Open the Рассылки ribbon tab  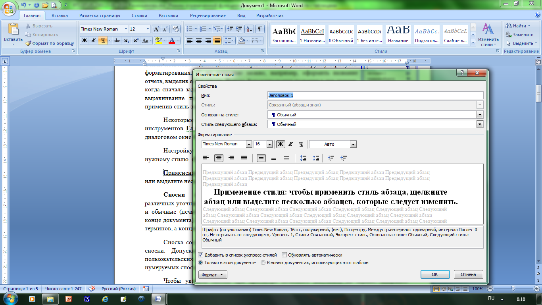coord(168,15)
